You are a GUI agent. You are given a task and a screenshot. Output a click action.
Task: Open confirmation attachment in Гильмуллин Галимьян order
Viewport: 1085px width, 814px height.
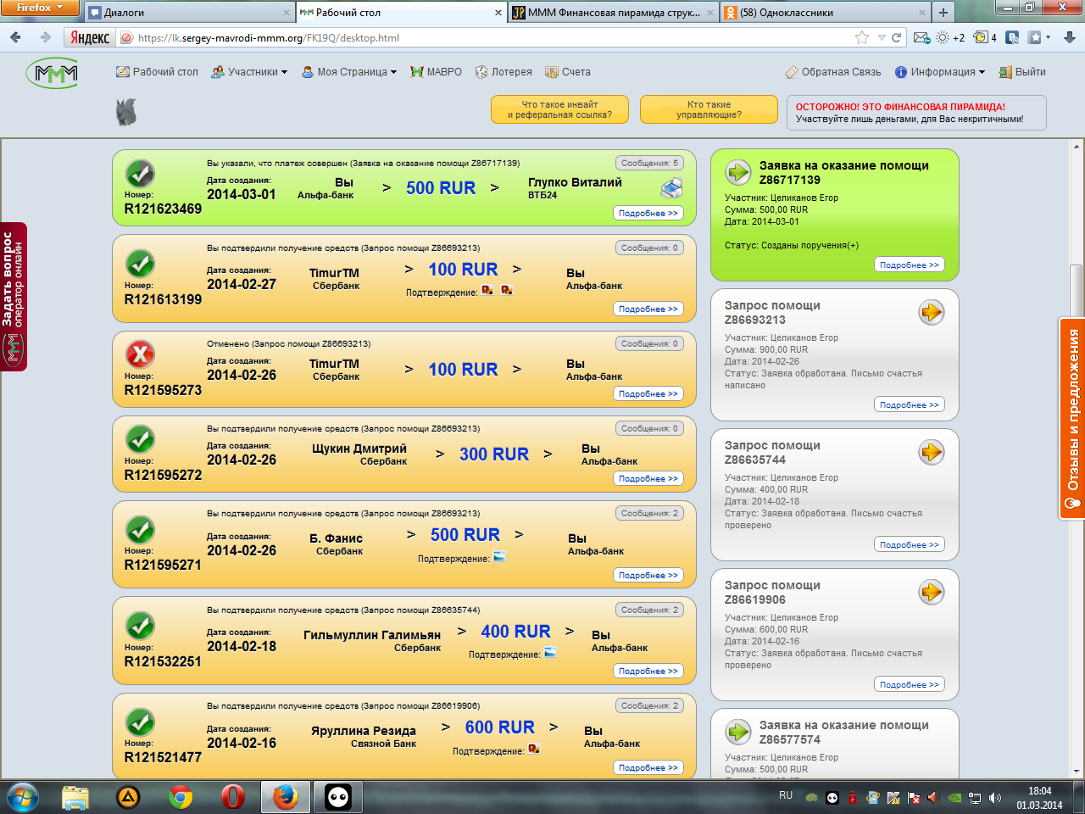tap(550, 653)
